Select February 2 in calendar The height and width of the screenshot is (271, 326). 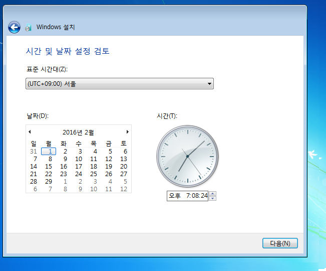(65, 152)
